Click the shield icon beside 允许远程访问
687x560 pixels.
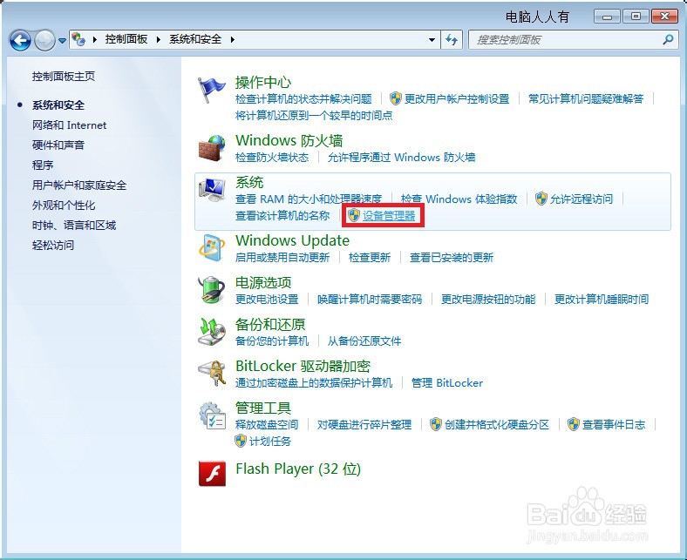tap(541, 199)
